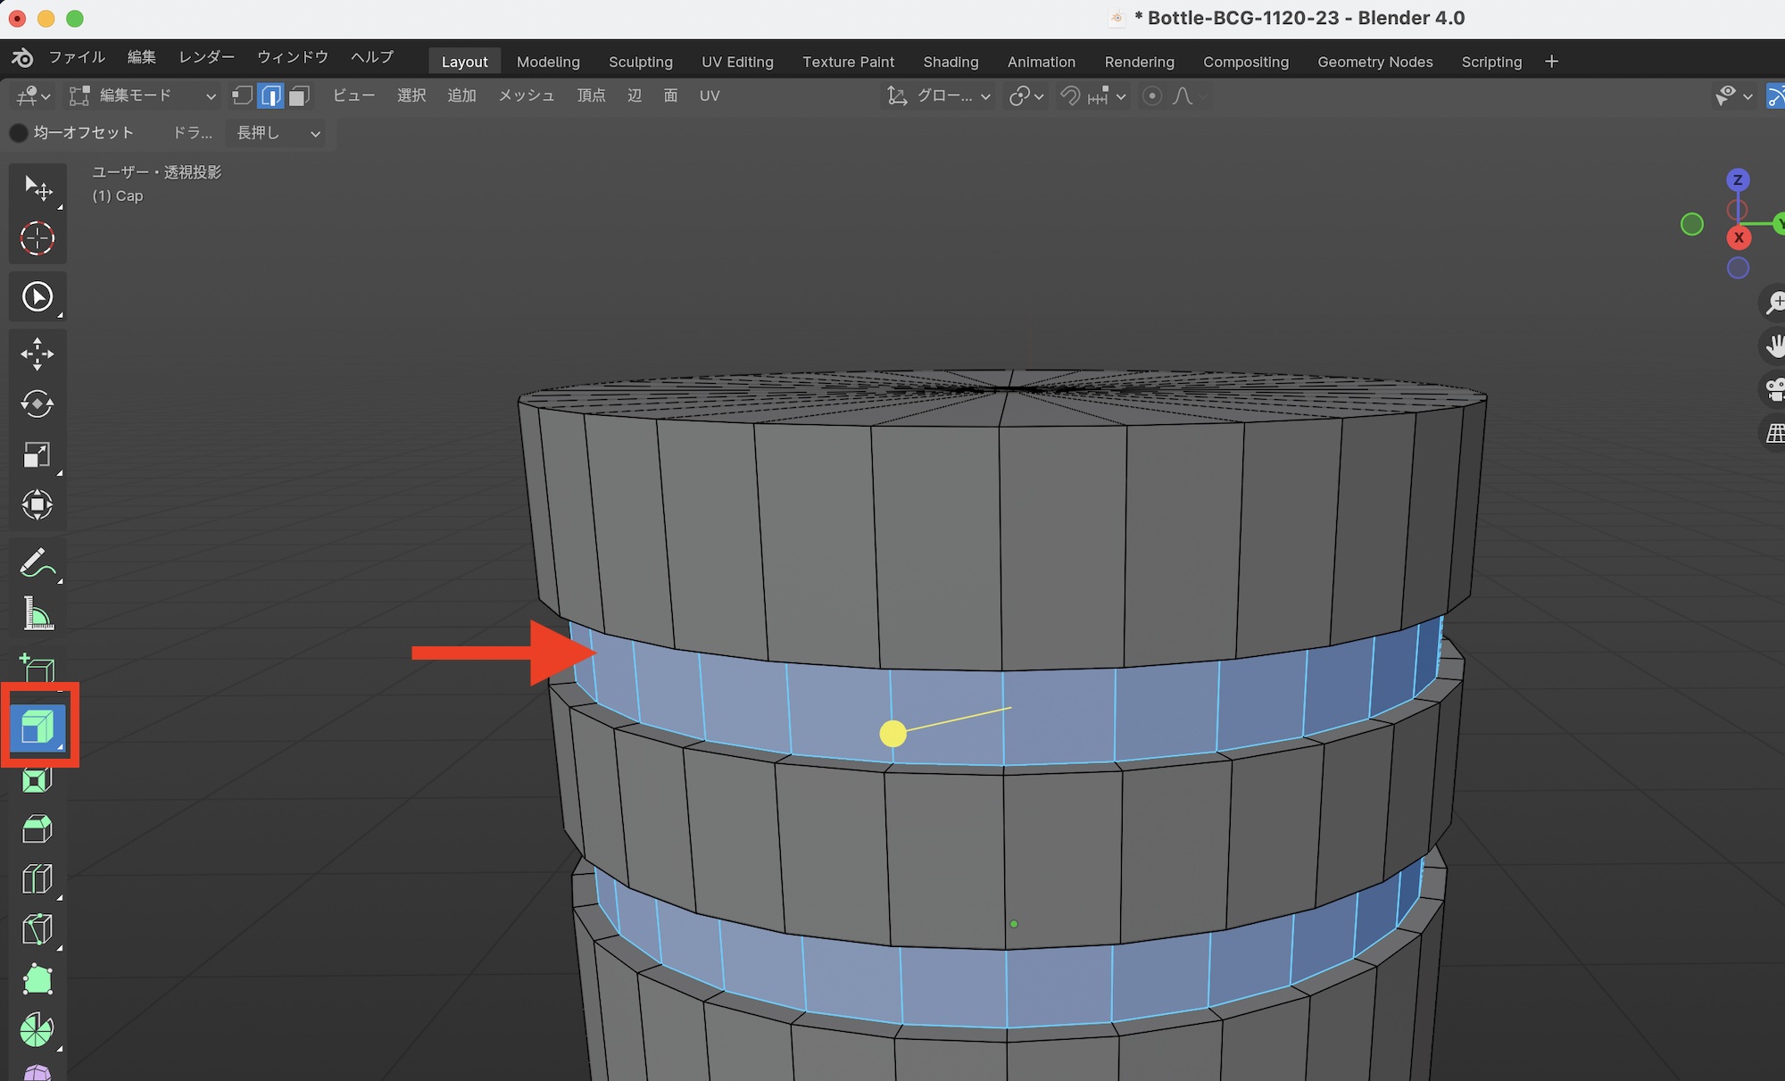Select the Move tool
1785x1081 pixels.
coord(37,353)
